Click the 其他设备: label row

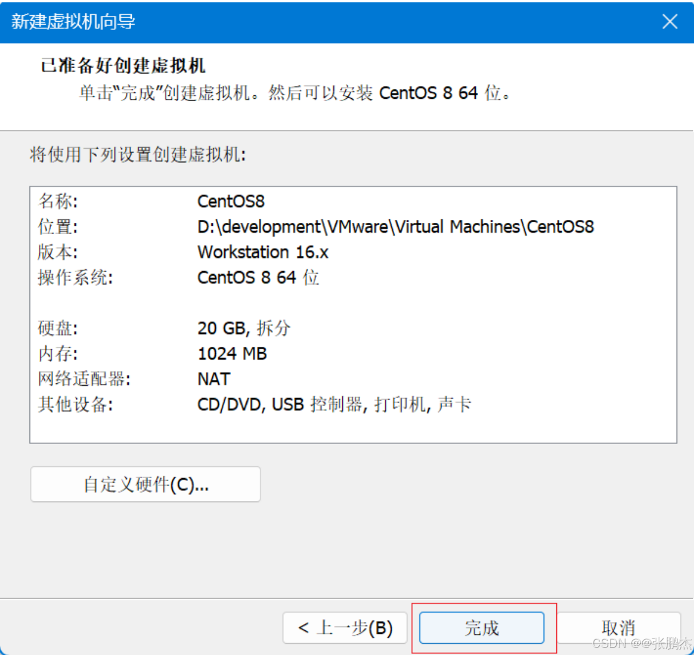coord(75,404)
